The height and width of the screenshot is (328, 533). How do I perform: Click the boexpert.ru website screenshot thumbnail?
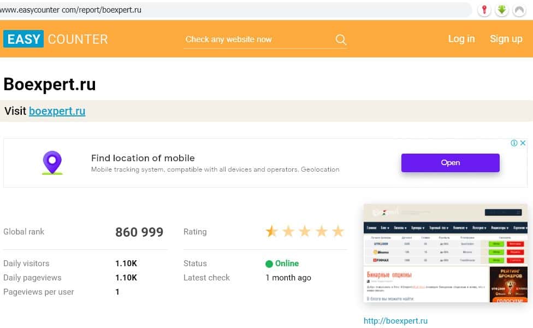click(445, 253)
